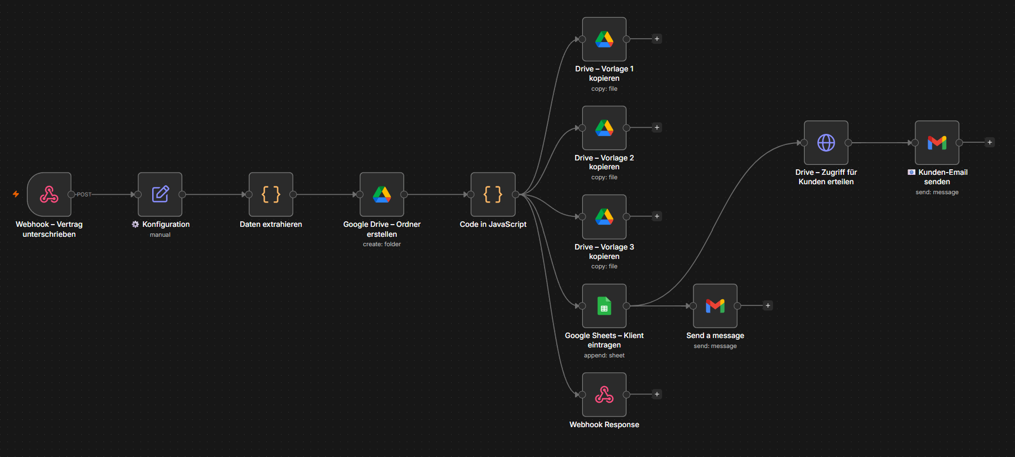
Task: Select Google Drive – Ordner erstellen node
Action: tap(382, 194)
